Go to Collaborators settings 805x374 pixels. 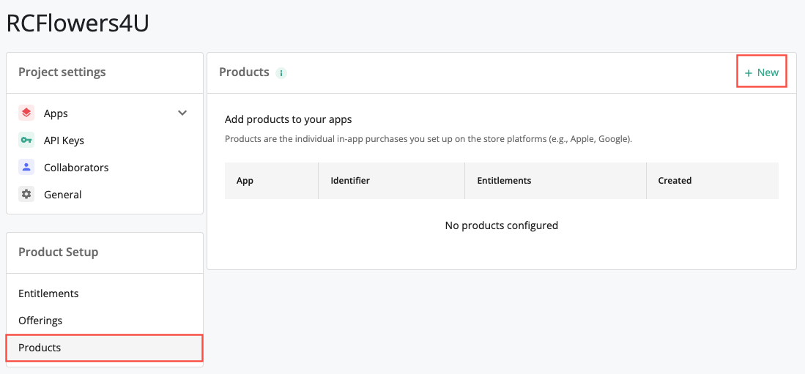click(x=76, y=168)
